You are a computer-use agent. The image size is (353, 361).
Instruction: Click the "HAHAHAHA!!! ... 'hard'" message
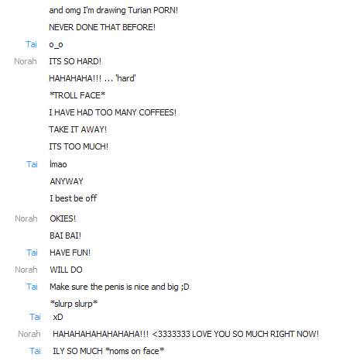[x=92, y=78]
